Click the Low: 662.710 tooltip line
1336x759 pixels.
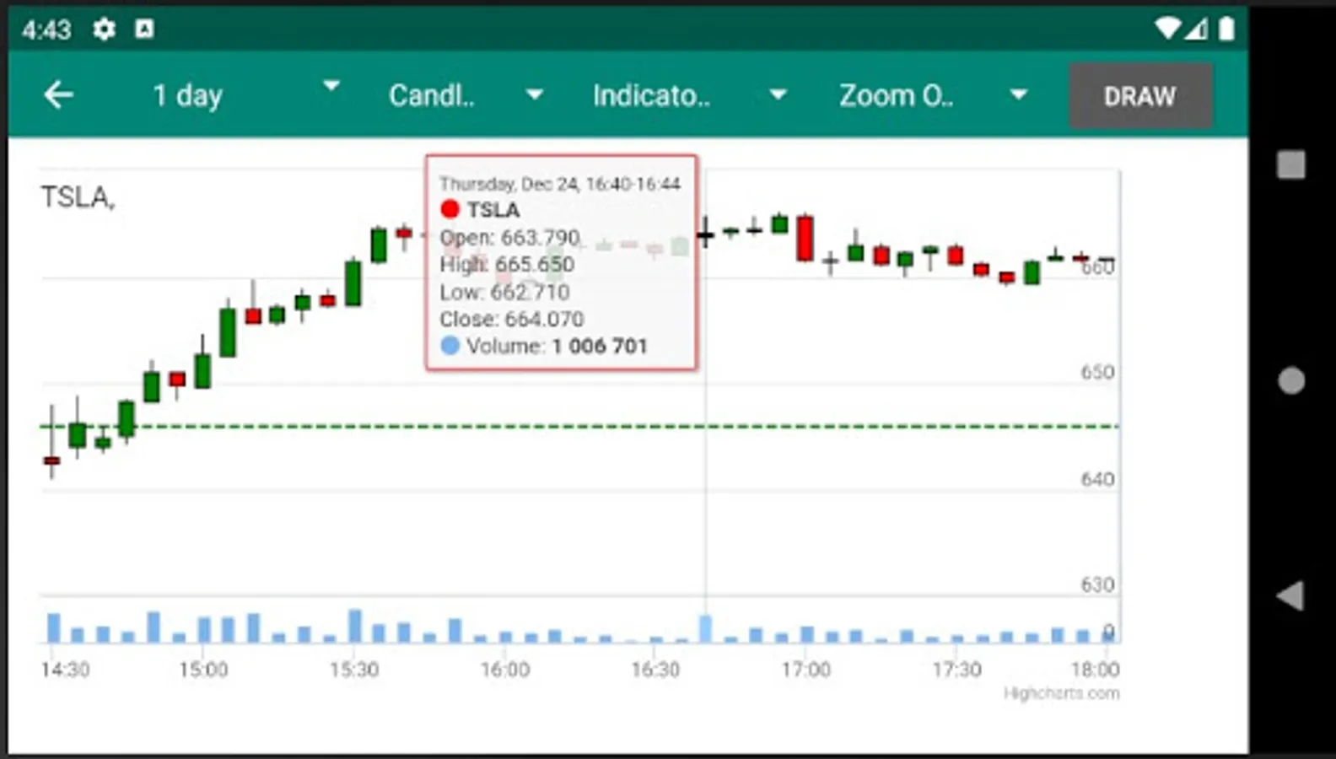[x=504, y=292]
